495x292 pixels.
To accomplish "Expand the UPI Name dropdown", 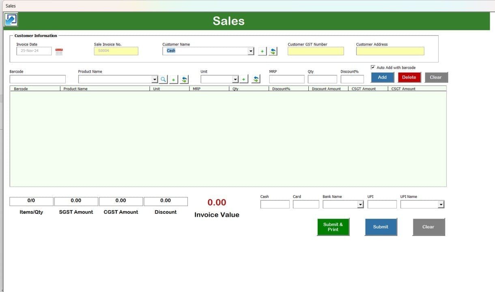I will click(441, 204).
